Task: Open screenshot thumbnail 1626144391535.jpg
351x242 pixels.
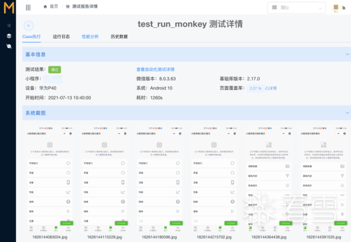Action: click(324, 179)
